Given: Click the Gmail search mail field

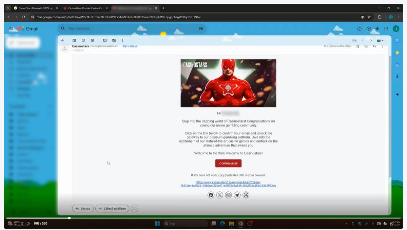Looking at the screenshot, I should click(x=132, y=29).
